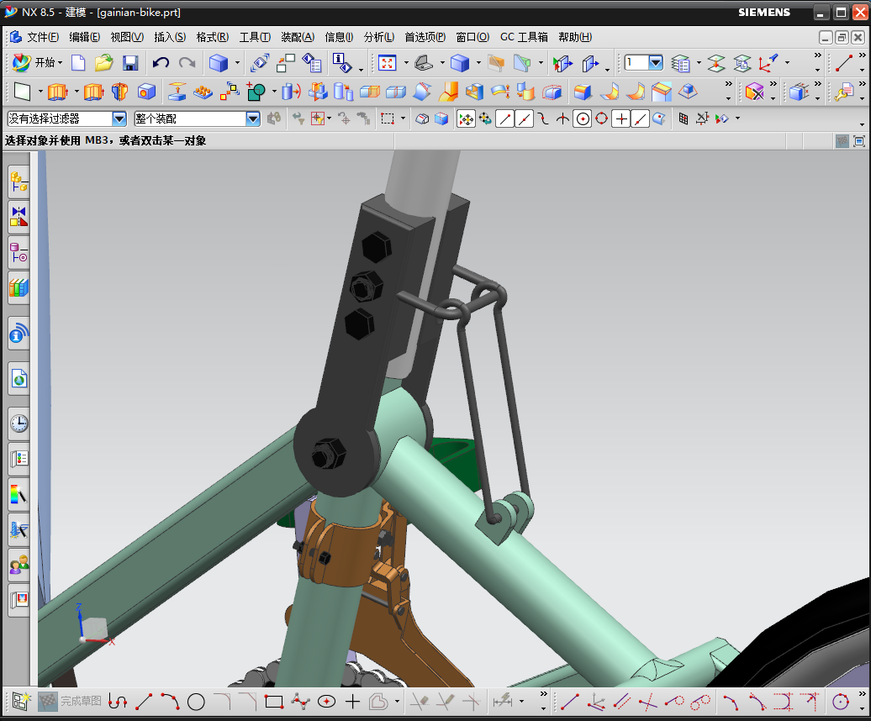
Task: Toggle the Intersection Point snap option
Action: pyautogui.click(x=562, y=118)
